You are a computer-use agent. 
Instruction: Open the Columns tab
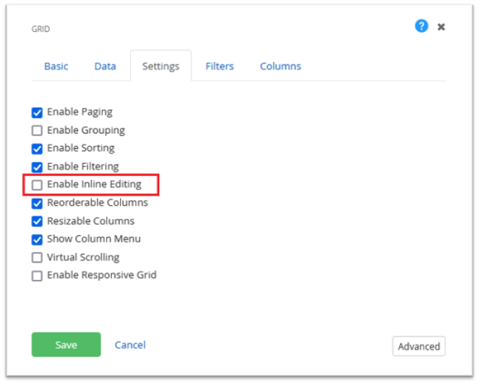click(280, 67)
